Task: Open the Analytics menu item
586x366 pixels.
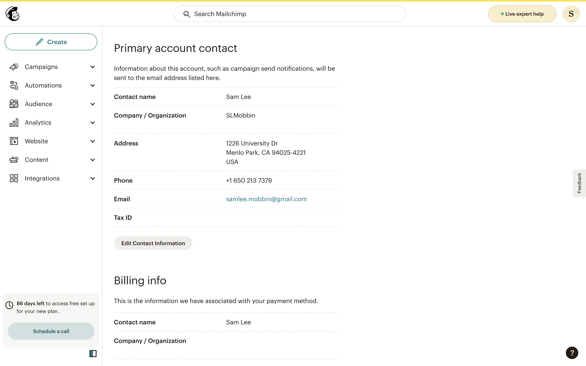Action: [x=38, y=123]
